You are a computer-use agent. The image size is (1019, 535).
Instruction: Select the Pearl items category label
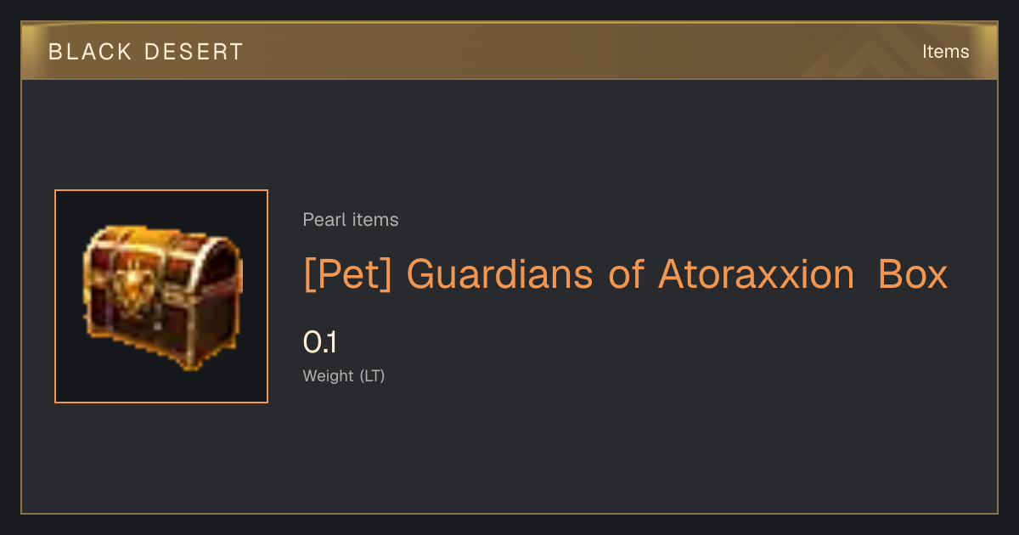351,220
